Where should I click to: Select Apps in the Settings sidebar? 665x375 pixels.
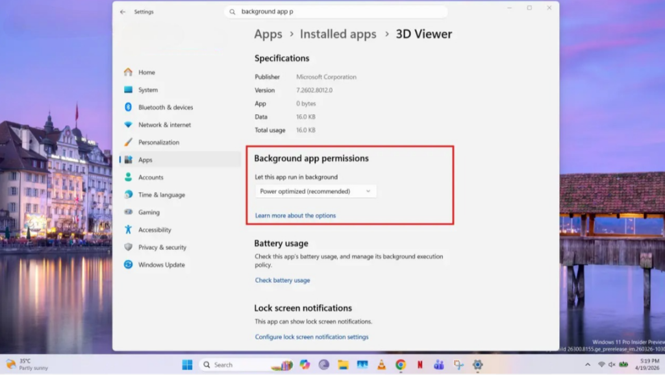click(180, 160)
